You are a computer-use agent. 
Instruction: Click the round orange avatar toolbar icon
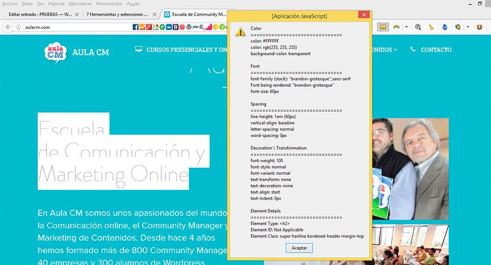tap(480, 27)
